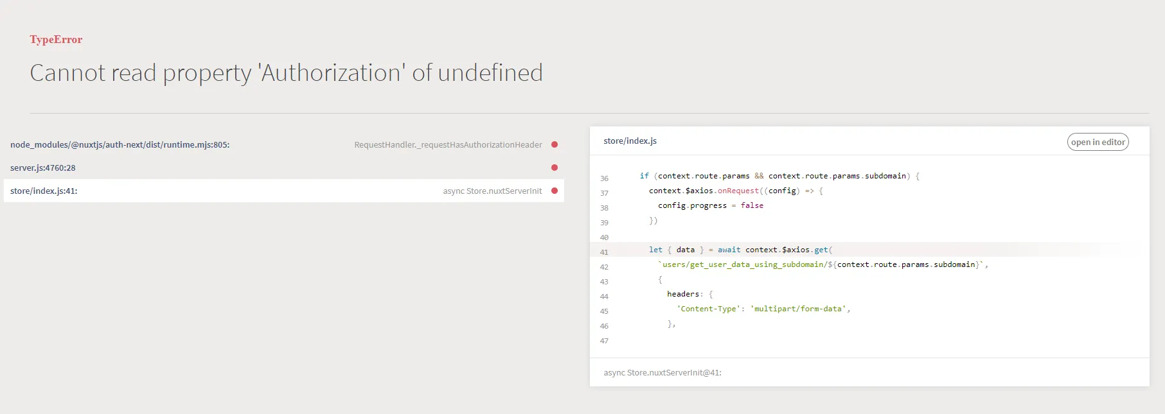Click the 'config.progress = false' code line
This screenshot has height=414, width=1165.
click(x=710, y=205)
